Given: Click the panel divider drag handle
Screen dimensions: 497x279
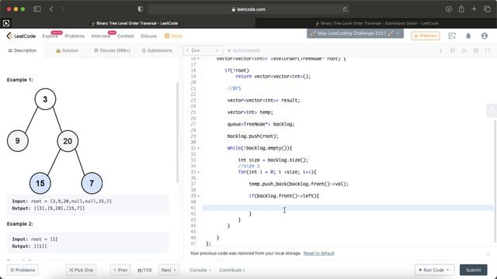Looking at the screenshot, I should (181, 144).
